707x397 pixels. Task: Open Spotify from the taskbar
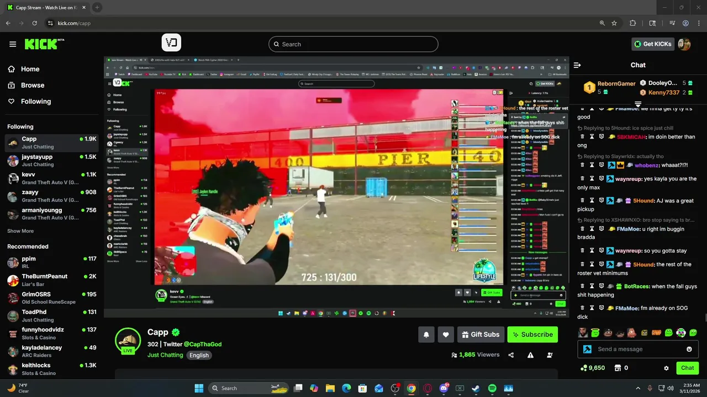click(x=492, y=388)
